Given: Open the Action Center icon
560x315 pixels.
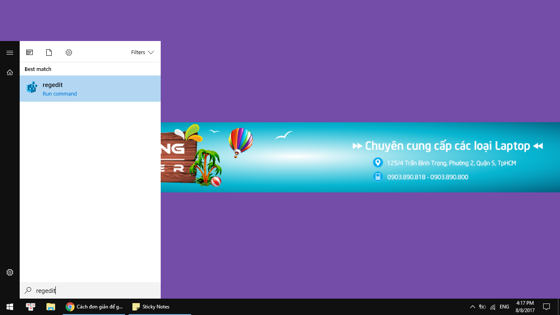Looking at the screenshot, I should [x=547, y=306].
